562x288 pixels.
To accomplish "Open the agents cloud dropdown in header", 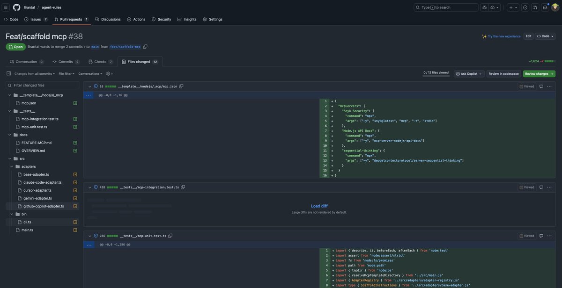I will pos(495,7).
